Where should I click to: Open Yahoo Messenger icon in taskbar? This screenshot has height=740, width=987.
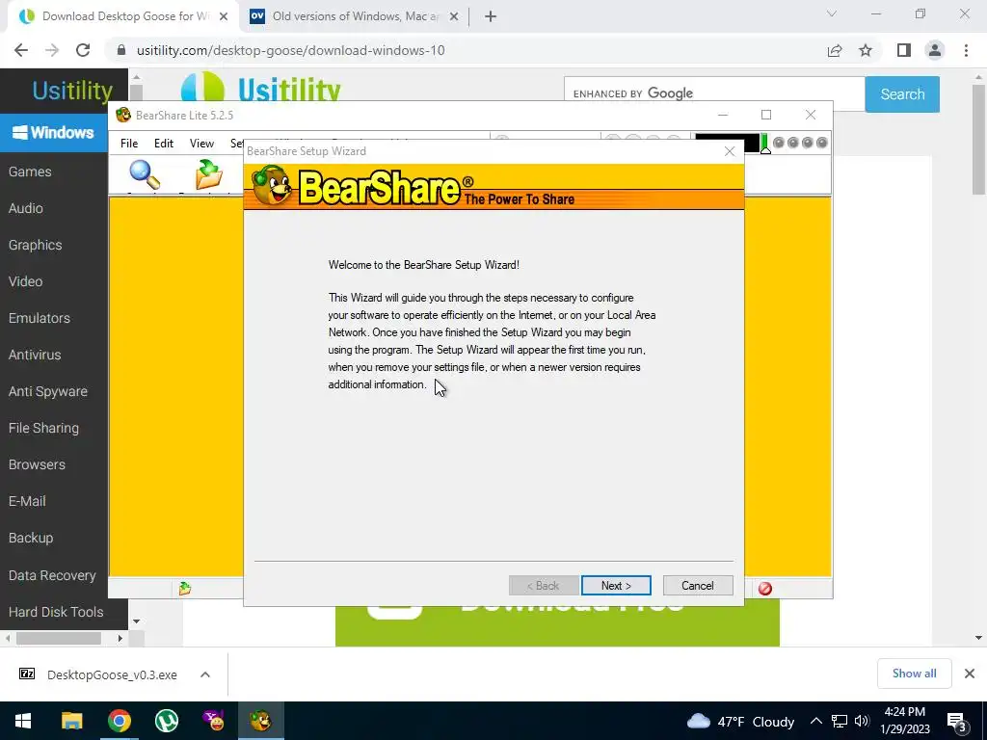click(x=213, y=721)
